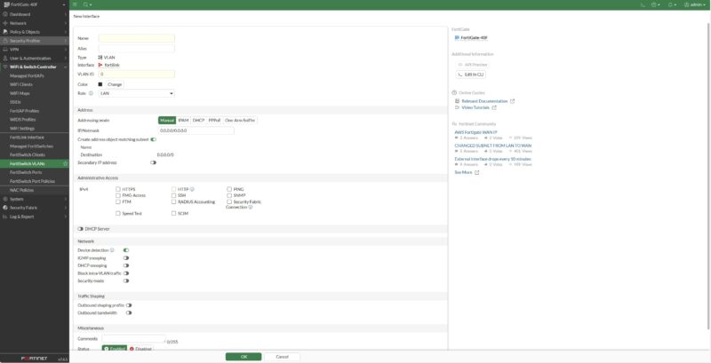Toggle IGMP snooping switch
711x363 pixels.
coord(126,258)
